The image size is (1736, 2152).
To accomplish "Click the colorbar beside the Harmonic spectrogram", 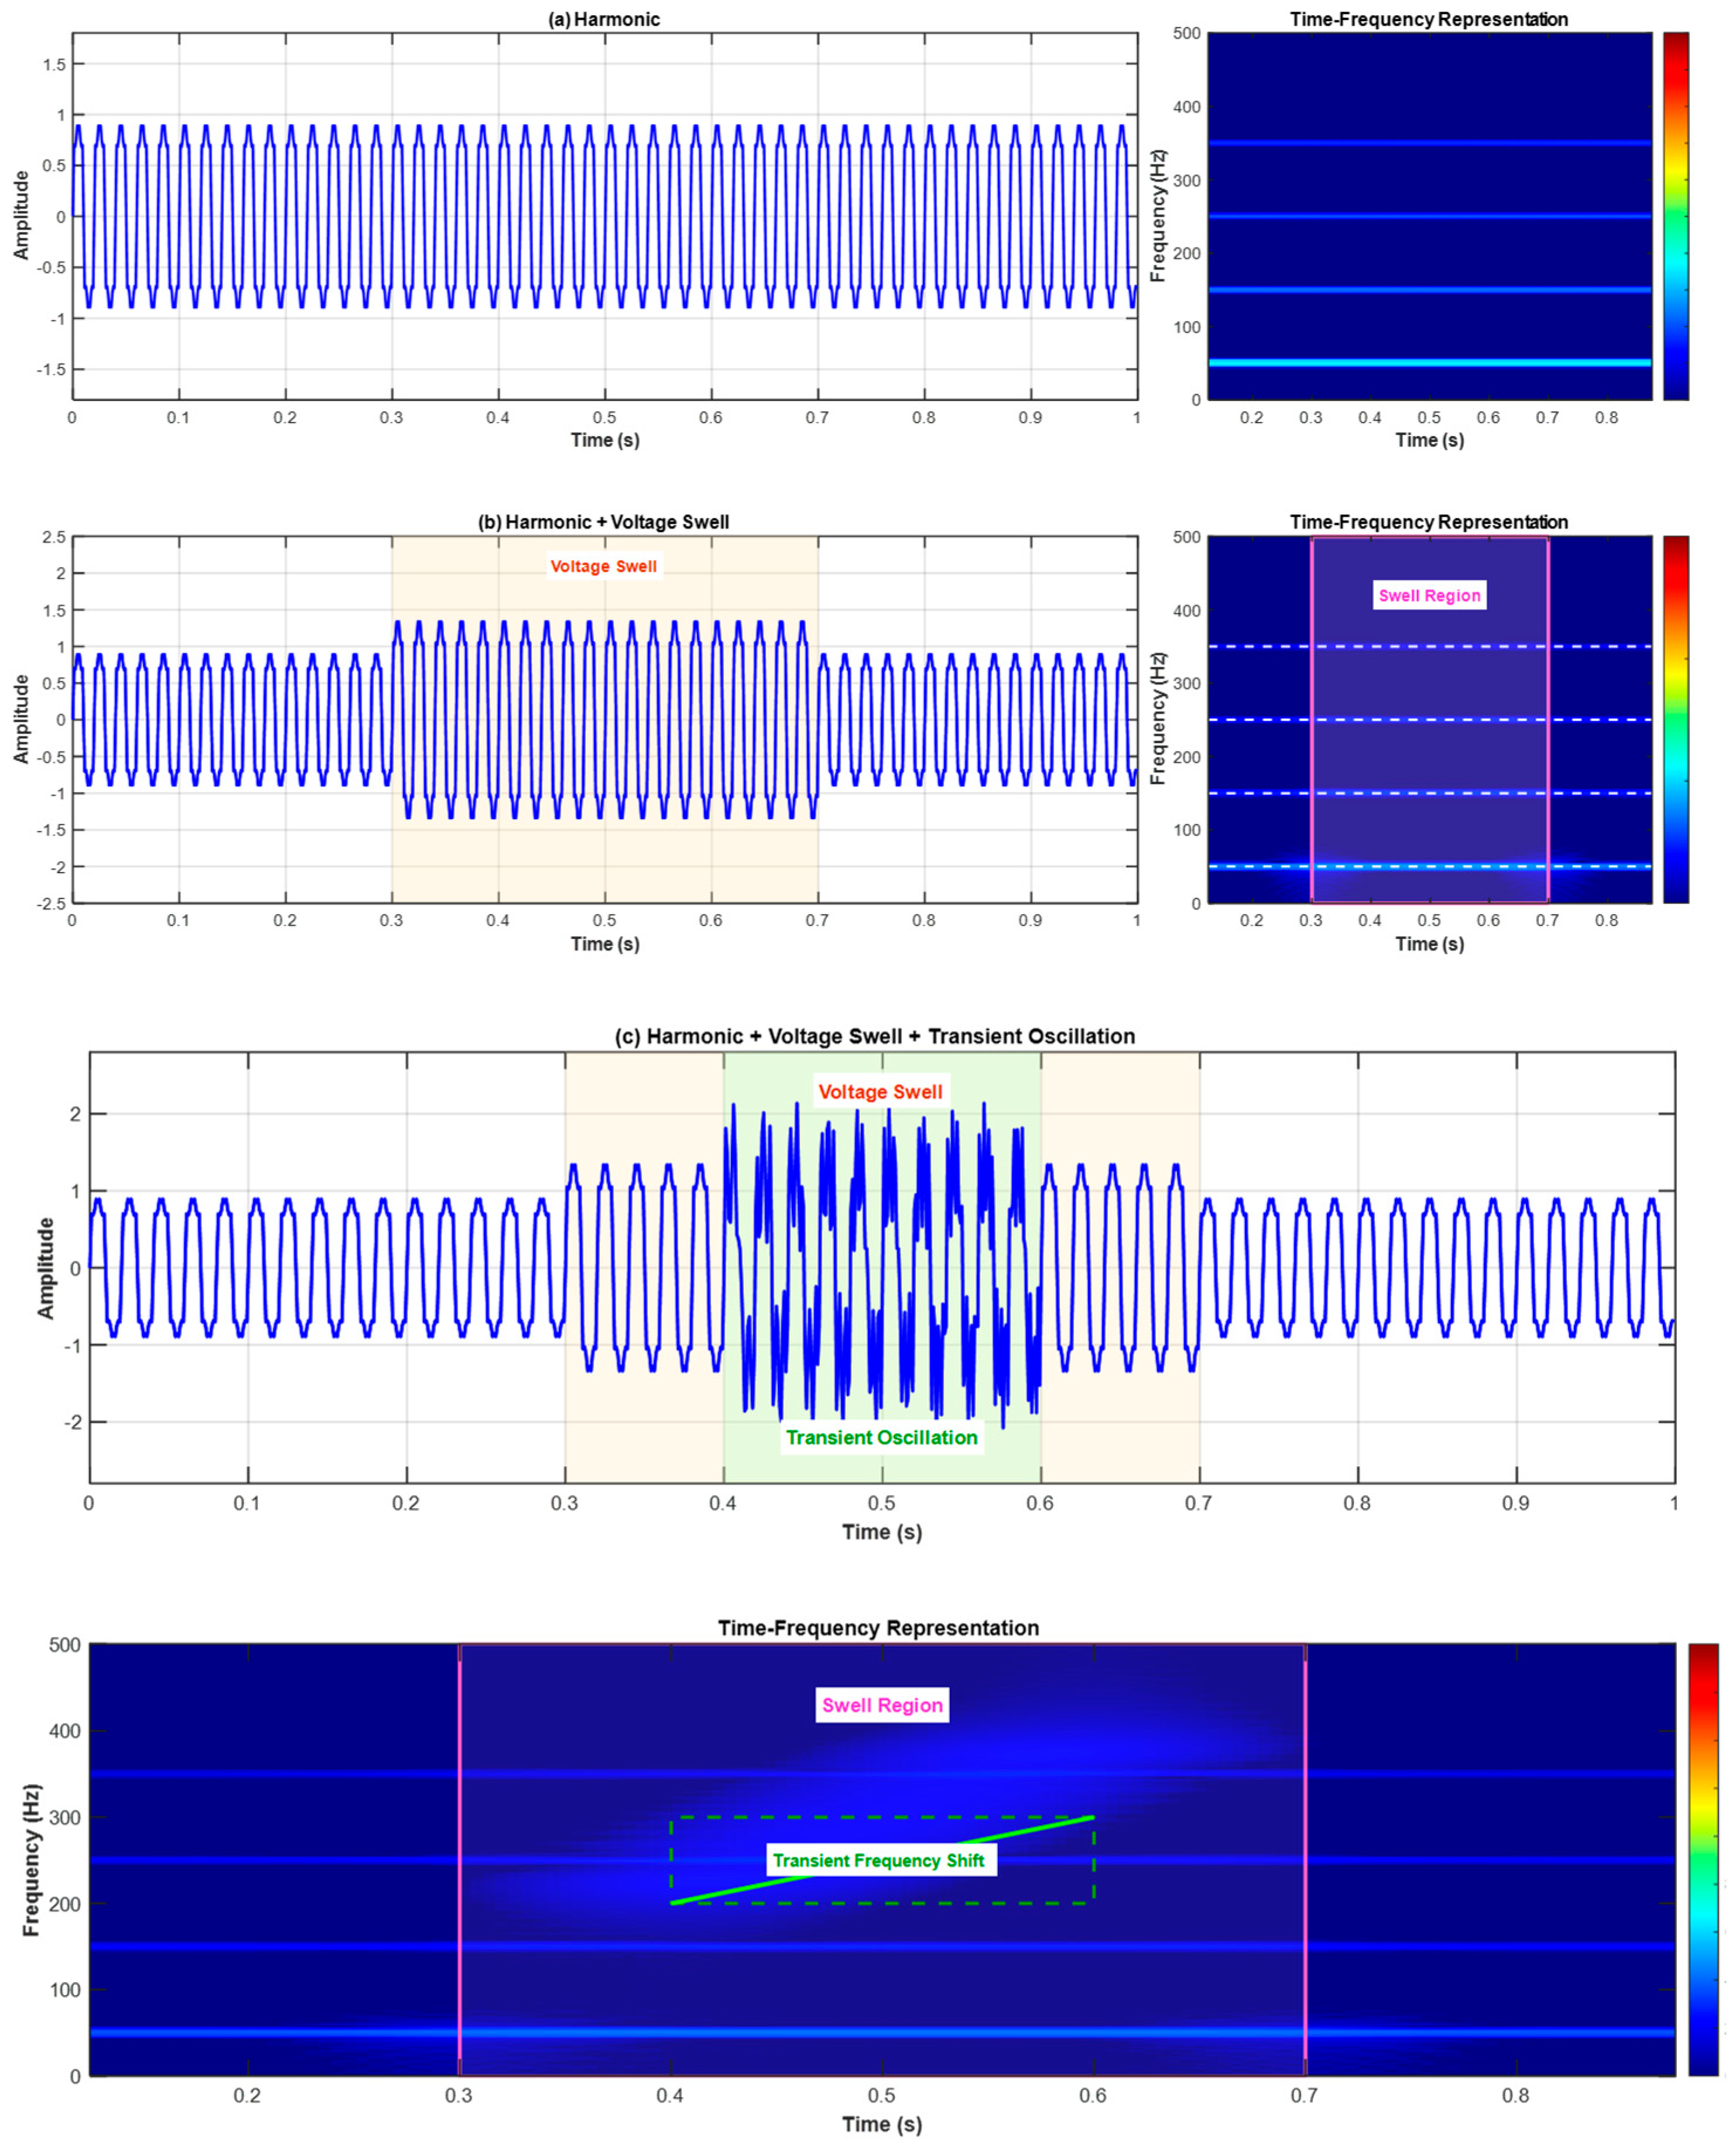I will click(x=1675, y=215).
